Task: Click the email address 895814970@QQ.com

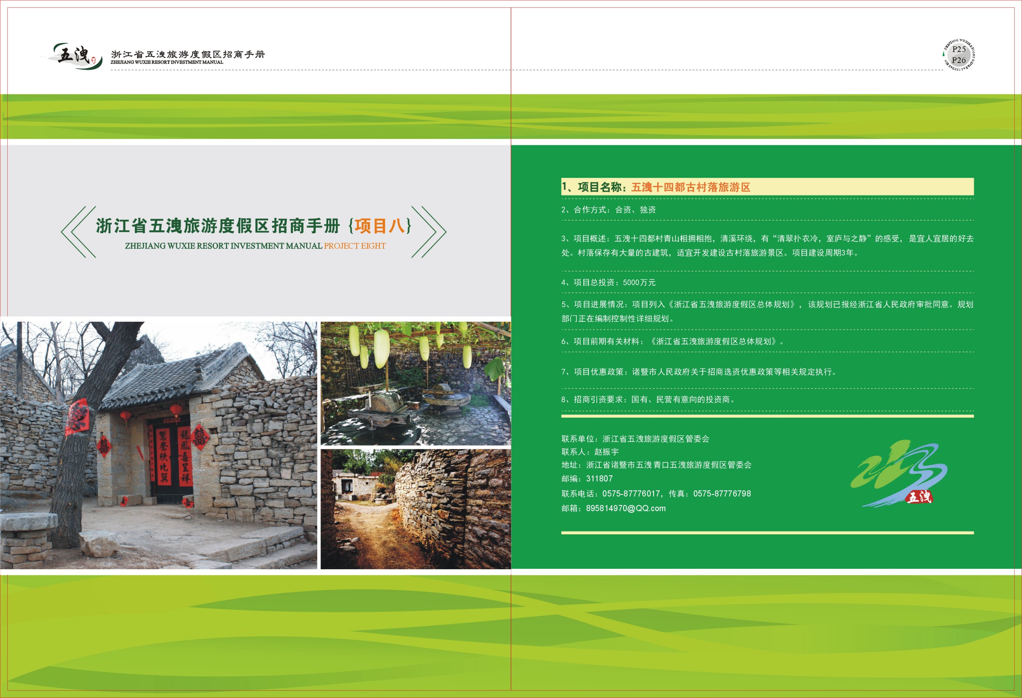Action: pos(625,508)
